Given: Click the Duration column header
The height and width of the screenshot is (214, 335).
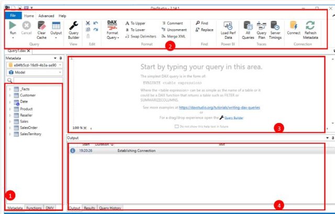Looking at the screenshot, I should coord(104,144).
